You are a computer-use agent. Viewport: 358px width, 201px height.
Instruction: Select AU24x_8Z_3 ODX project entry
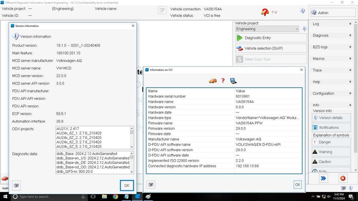coord(79,142)
